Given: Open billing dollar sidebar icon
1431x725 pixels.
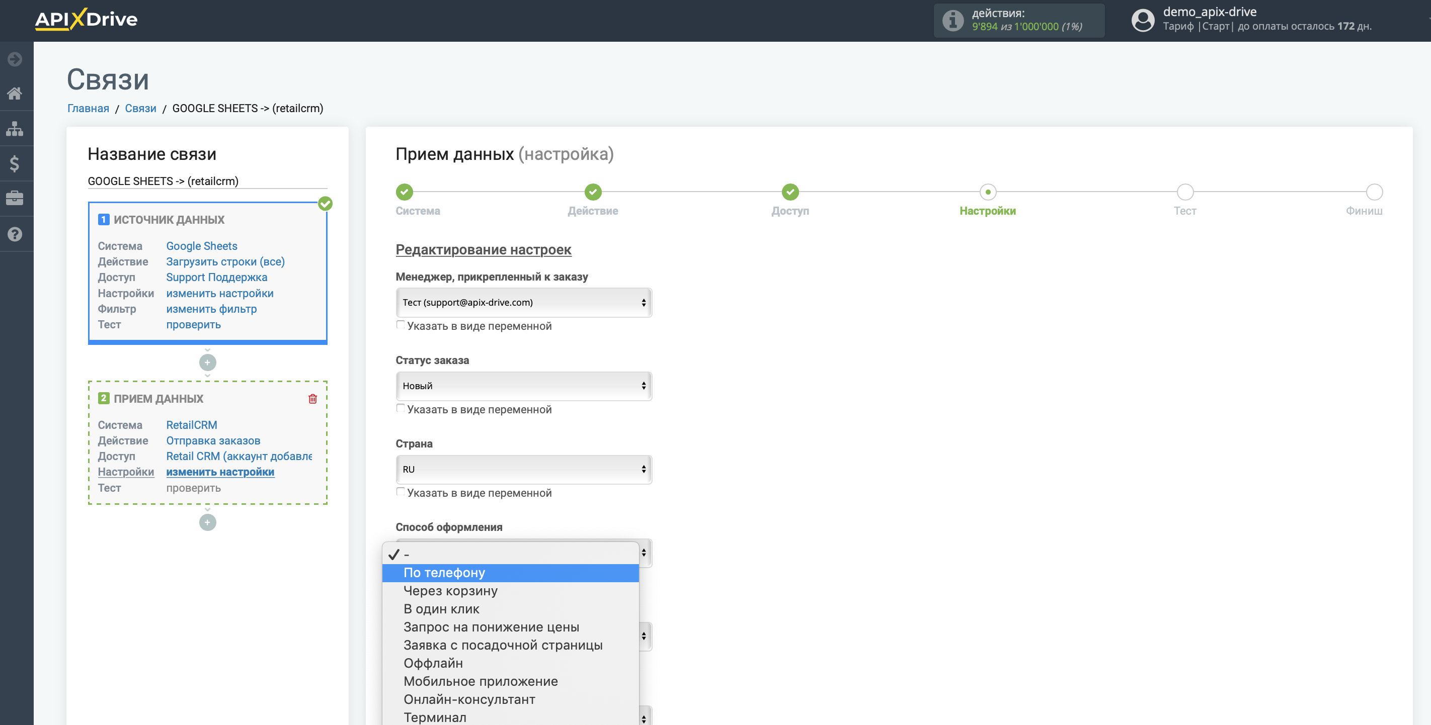Looking at the screenshot, I should [15, 164].
